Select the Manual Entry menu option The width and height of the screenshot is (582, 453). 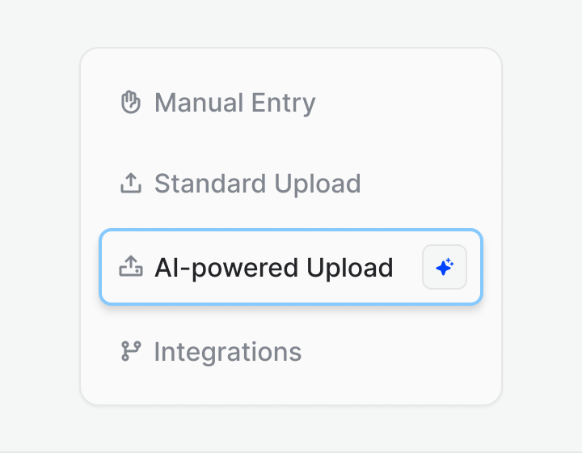point(291,102)
